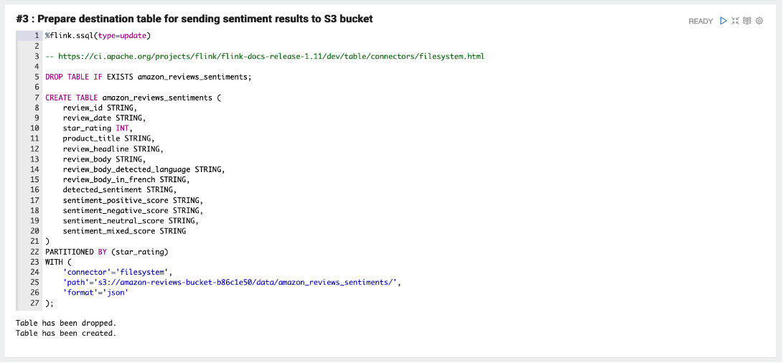Click line number 27 in the gutter
The width and height of the screenshot is (783, 363).
(x=34, y=303)
